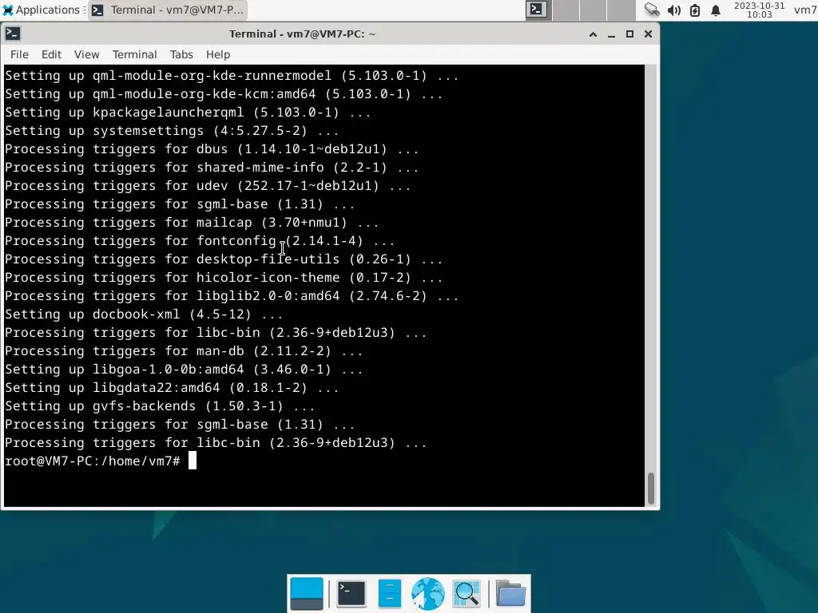
Task: Open the File menu
Action: [19, 55]
